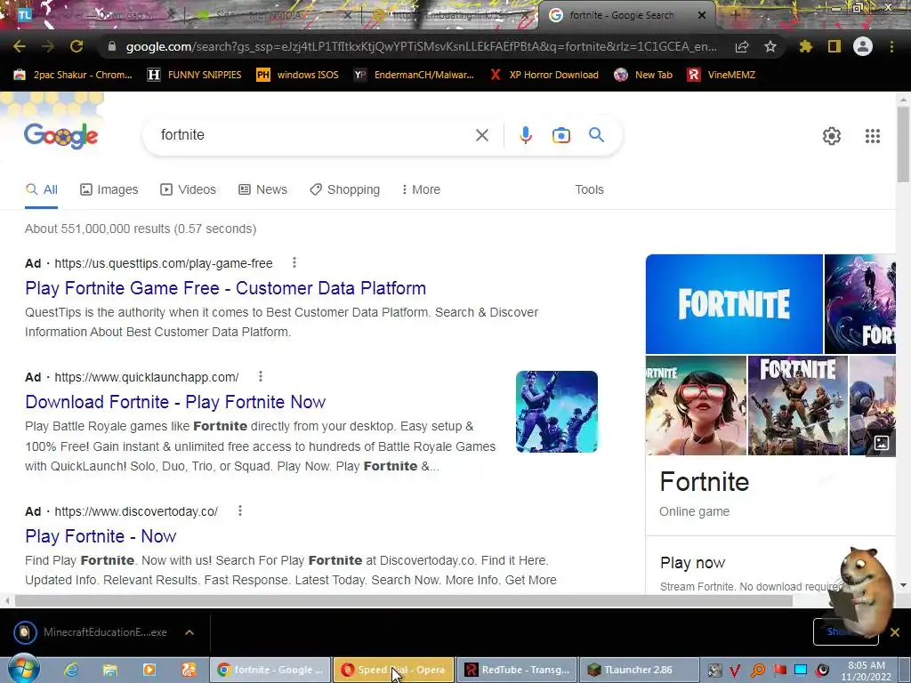Open the 2pac Shakur bookmark
The height and width of the screenshot is (683, 911).
tap(73, 75)
